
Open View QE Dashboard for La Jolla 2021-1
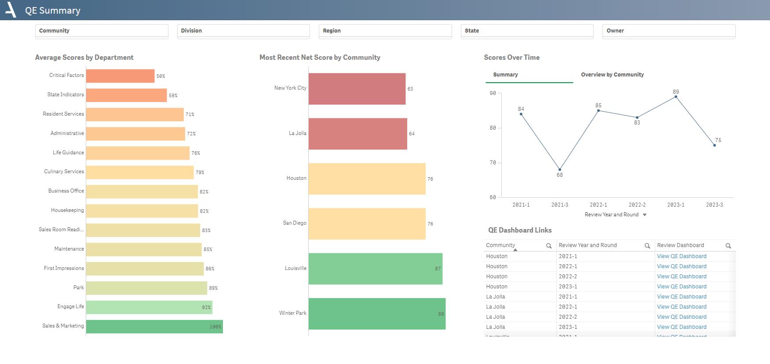(682, 297)
